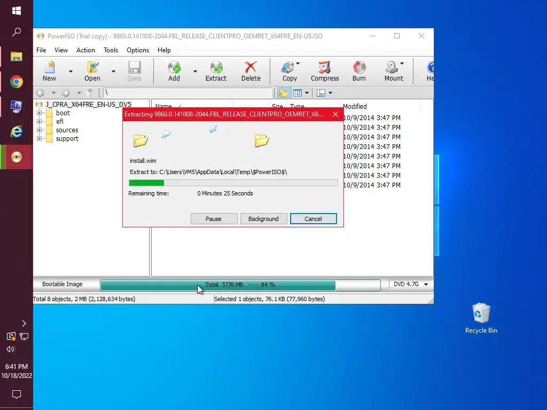The height and width of the screenshot is (410, 547).
Task: Click the Help toolbar icon
Action: (430, 71)
